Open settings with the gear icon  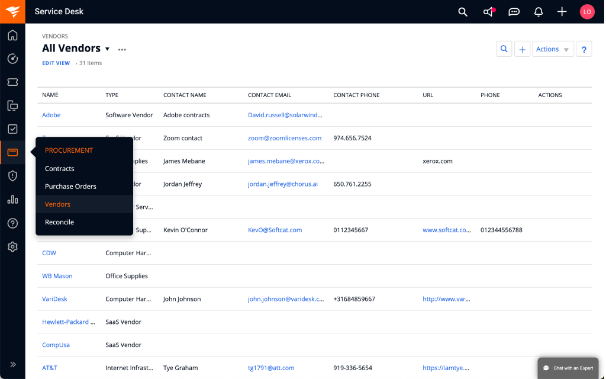(12, 246)
